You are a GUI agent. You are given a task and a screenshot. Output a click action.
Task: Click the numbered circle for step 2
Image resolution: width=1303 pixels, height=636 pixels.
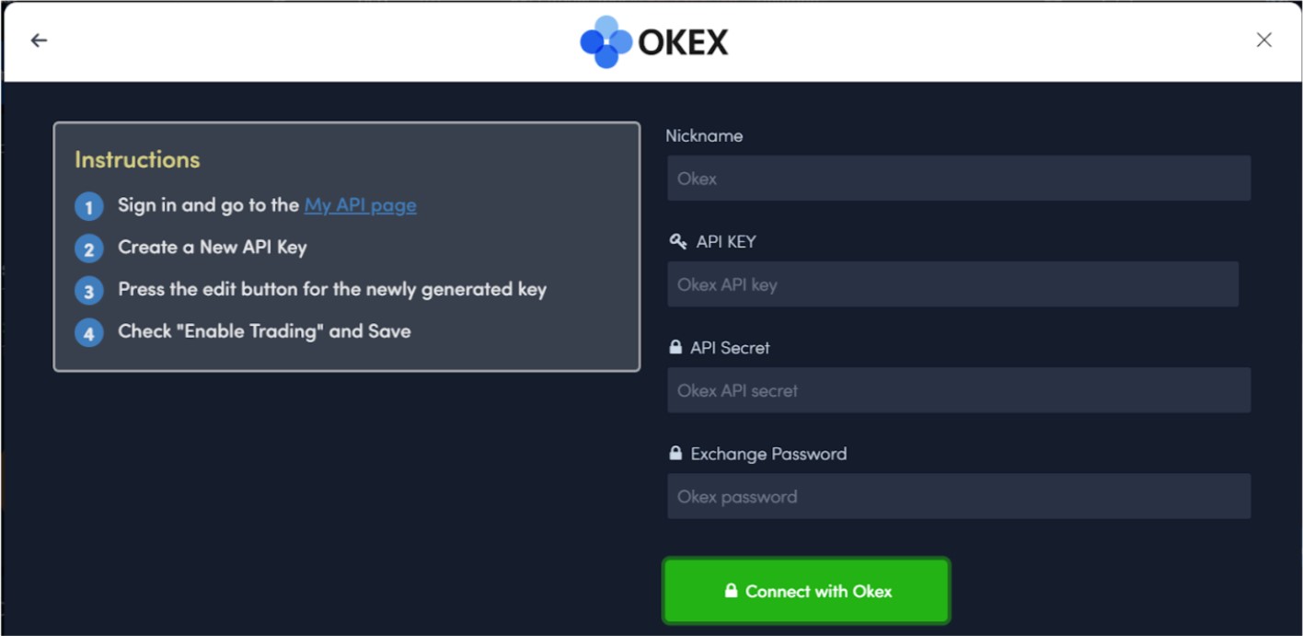pos(89,249)
